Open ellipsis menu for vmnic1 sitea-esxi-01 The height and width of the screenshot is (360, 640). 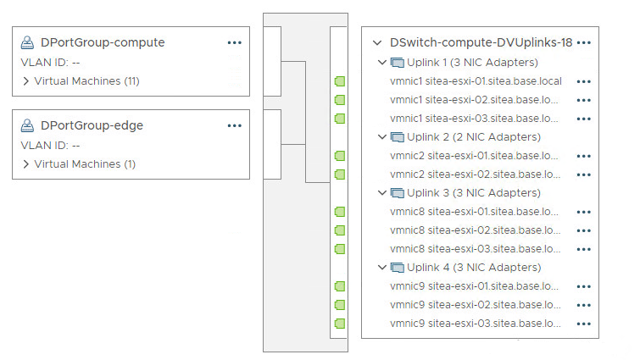(583, 81)
